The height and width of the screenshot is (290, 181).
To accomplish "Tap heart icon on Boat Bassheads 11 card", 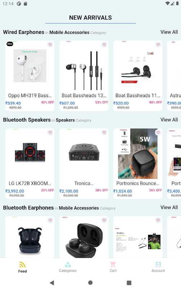I will (158, 45).
